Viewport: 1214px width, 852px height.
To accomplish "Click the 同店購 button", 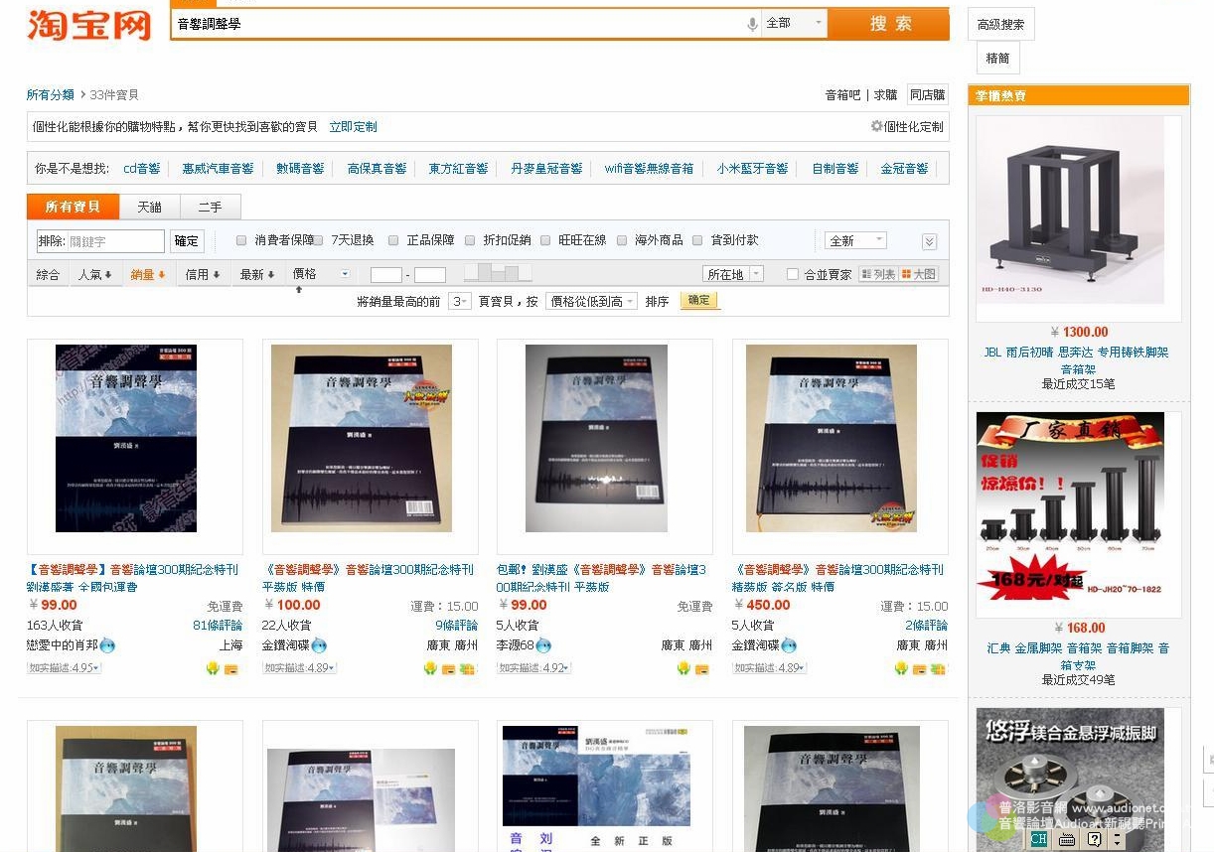I will click(928, 94).
